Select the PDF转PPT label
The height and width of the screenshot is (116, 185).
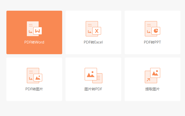point(153,42)
